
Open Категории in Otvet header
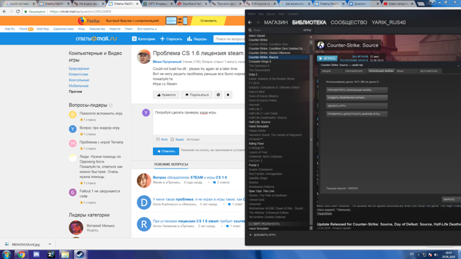143,39
